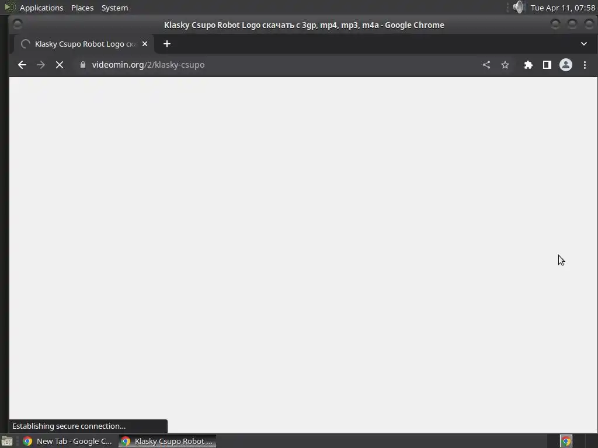Click the forward navigation arrow
This screenshot has width=598, height=448.
click(41, 65)
